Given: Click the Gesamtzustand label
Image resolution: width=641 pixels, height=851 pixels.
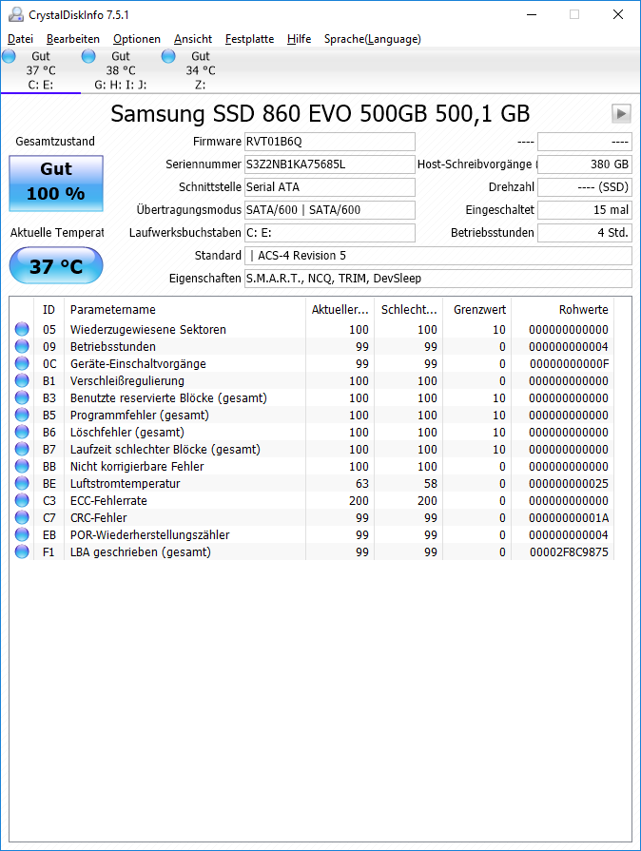Looking at the screenshot, I should (55, 142).
